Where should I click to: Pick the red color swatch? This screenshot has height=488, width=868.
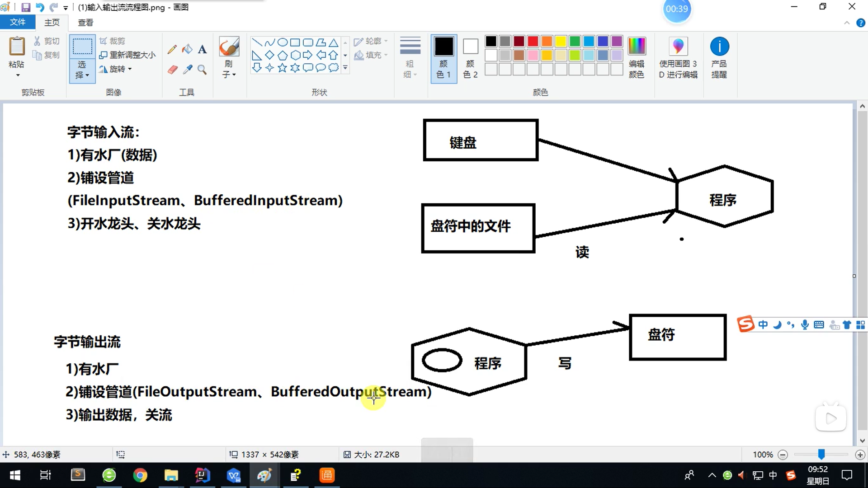coord(533,42)
